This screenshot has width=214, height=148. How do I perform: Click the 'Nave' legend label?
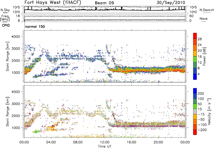click(204, 18)
